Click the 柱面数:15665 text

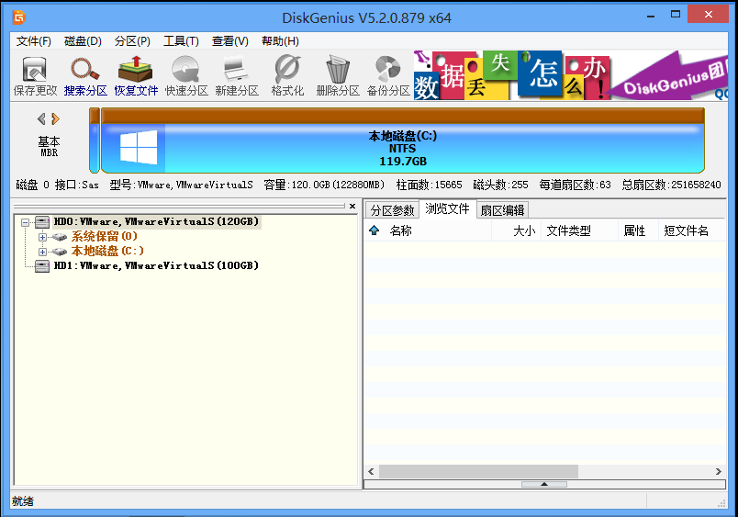pos(429,185)
